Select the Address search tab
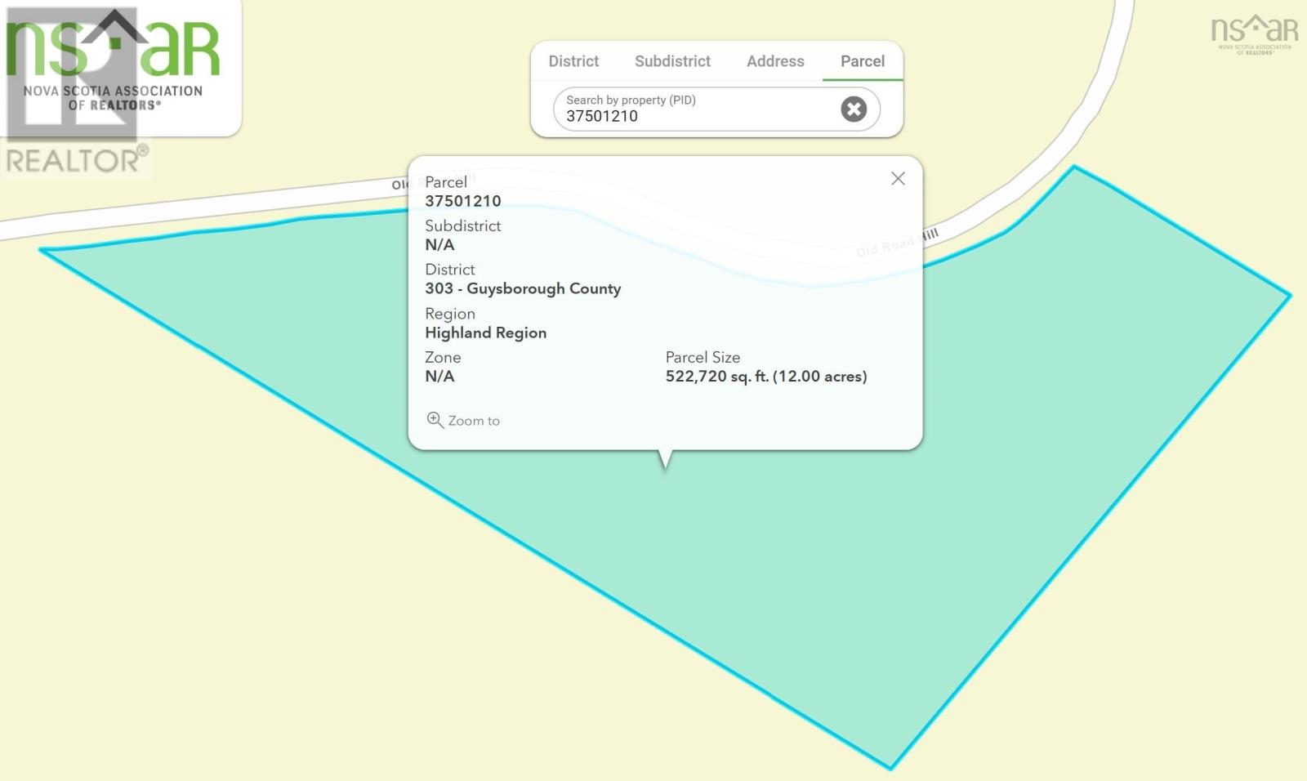The image size is (1307, 781). pyautogui.click(x=775, y=61)
